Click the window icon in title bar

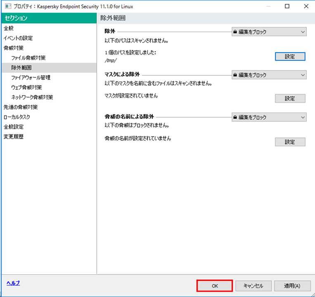point(8,6)
